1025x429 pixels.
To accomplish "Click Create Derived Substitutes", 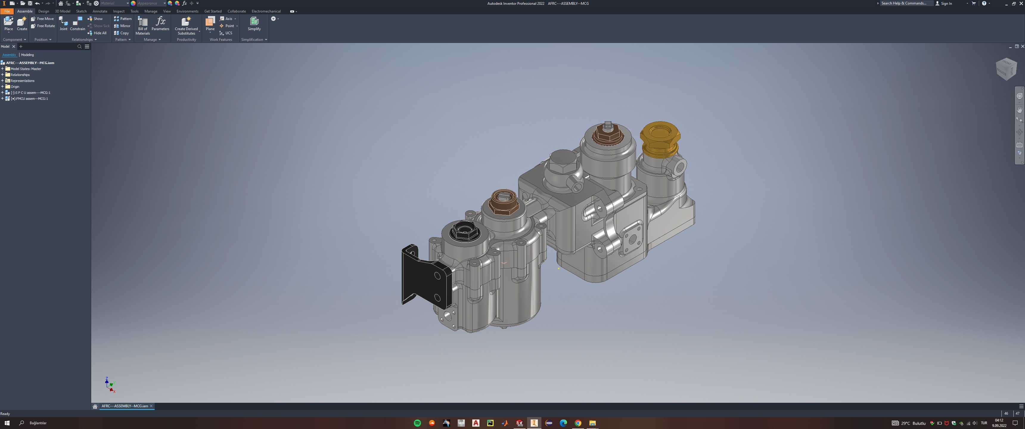I will tap(186, 25).
